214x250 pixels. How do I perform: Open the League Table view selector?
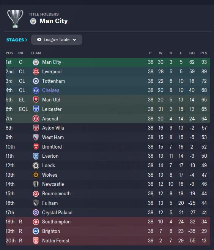click(x=57, y=40)
